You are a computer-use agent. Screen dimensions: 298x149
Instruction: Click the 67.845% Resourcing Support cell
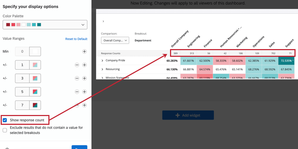pyautogui.click(x=286, y=69)
